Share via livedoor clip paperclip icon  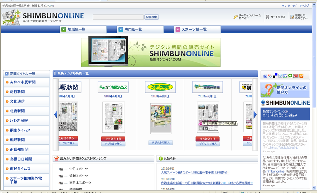(280, 76)
